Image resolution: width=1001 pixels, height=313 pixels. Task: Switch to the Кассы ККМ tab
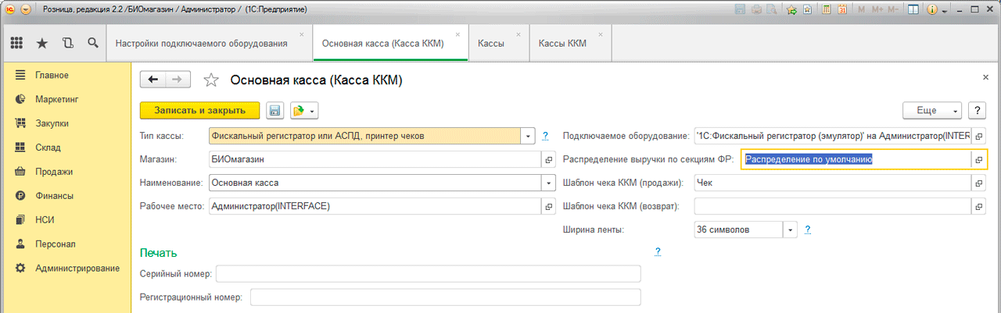tap(562, 44)
